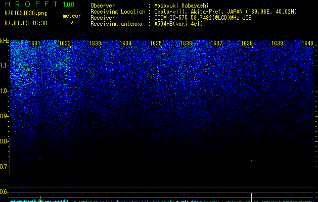The height and width of the screenshot is (202, 318).
Task: Click the 1.0 kHz axis tick label
Action: click(x=4, y=91)
